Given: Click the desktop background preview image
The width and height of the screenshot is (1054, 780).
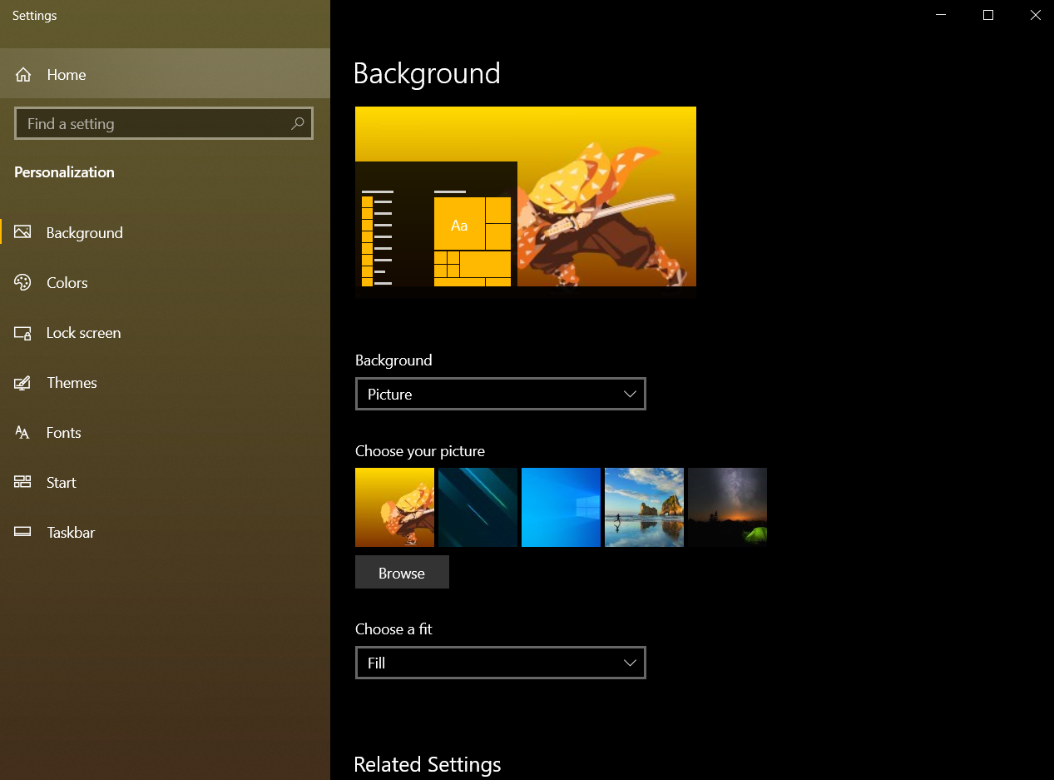Looking at the screenshot, I should point(526,201).
